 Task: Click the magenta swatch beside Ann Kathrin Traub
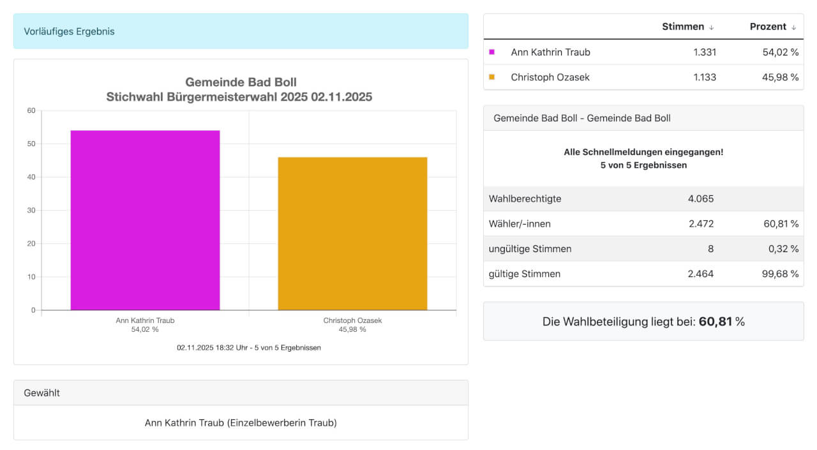point(492,52)
